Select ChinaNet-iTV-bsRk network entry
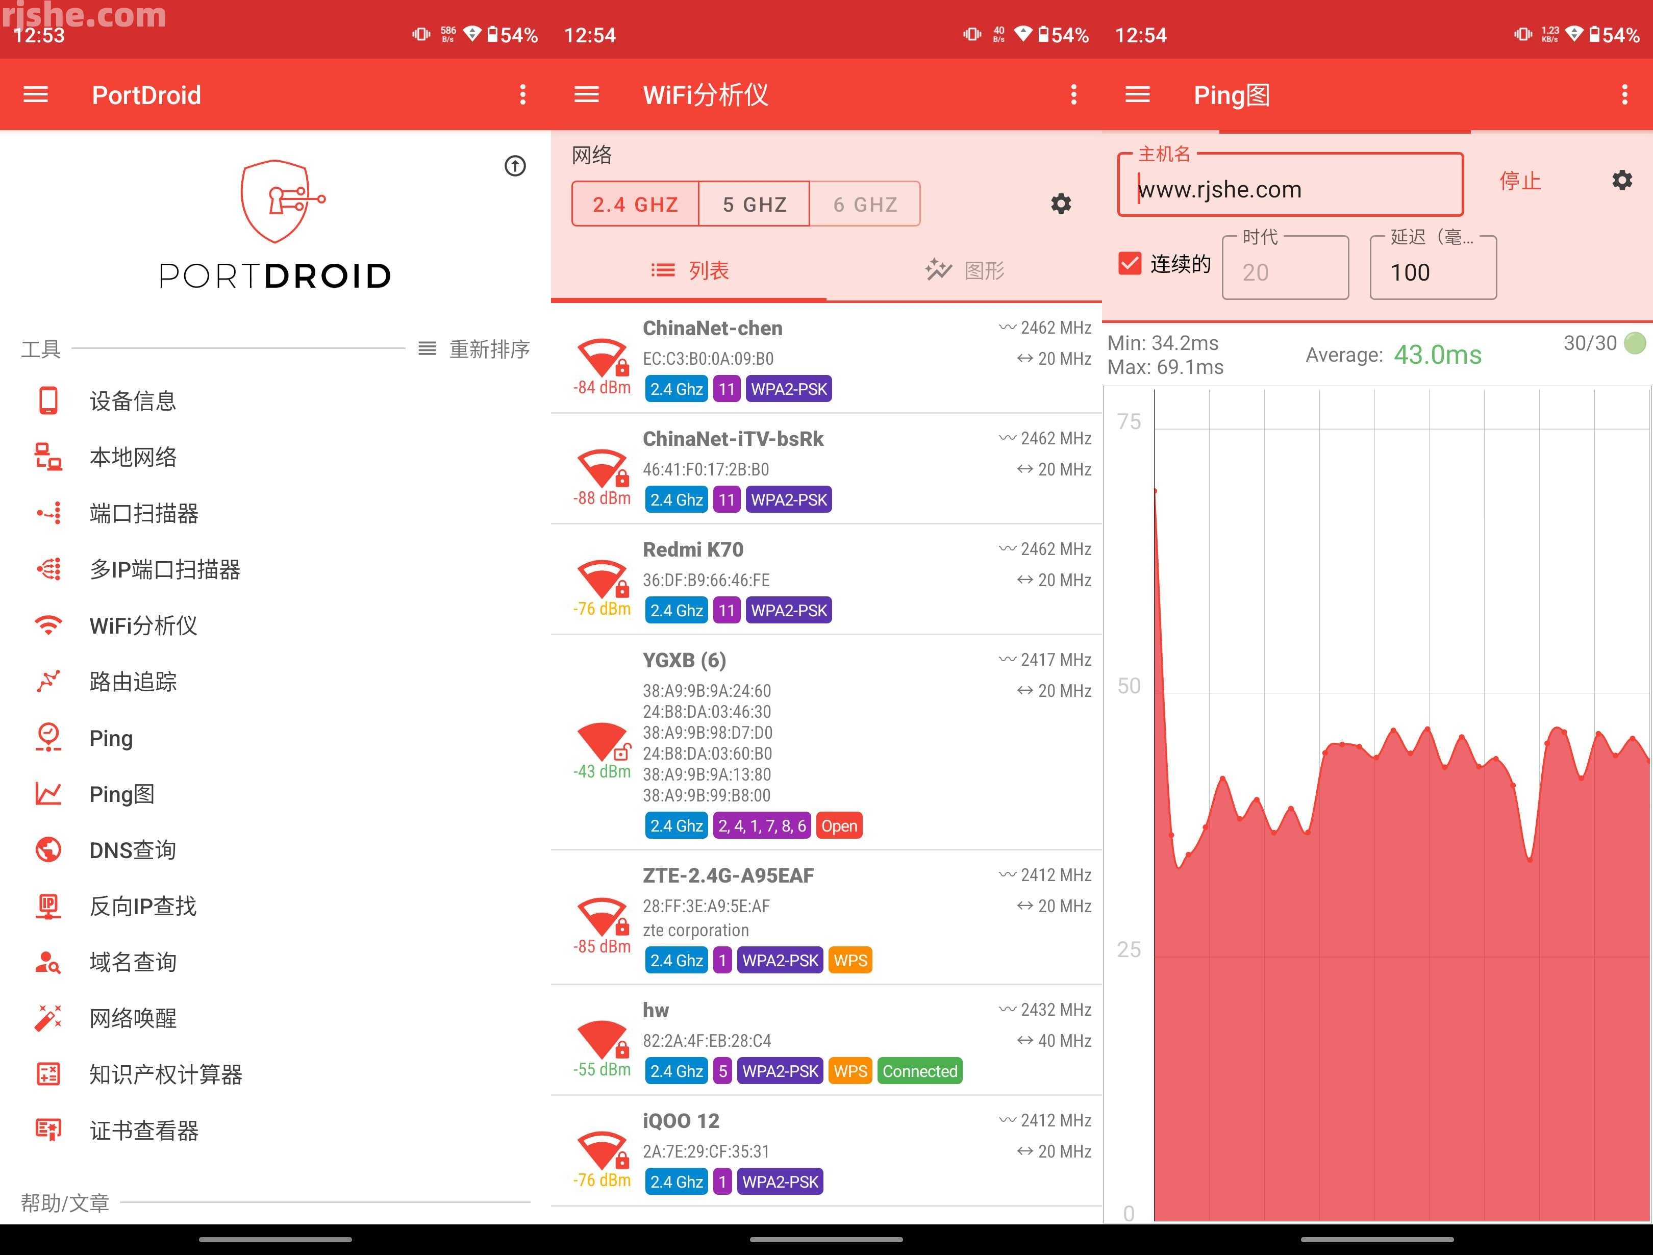The height and width of the screenshot is (1255, 1653). [x=826, y=469]
